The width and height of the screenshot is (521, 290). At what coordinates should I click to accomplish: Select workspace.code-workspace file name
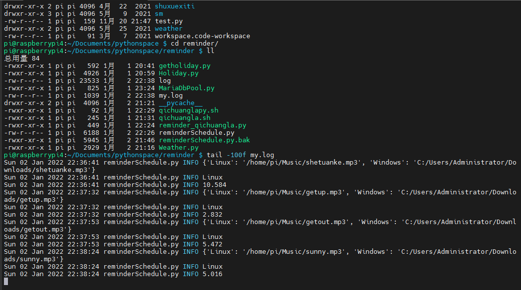pos(202,36)
